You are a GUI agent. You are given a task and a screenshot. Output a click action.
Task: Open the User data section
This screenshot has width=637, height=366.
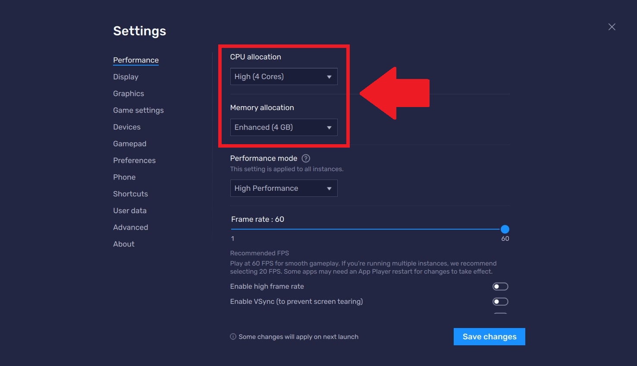[x=130, y=210]
